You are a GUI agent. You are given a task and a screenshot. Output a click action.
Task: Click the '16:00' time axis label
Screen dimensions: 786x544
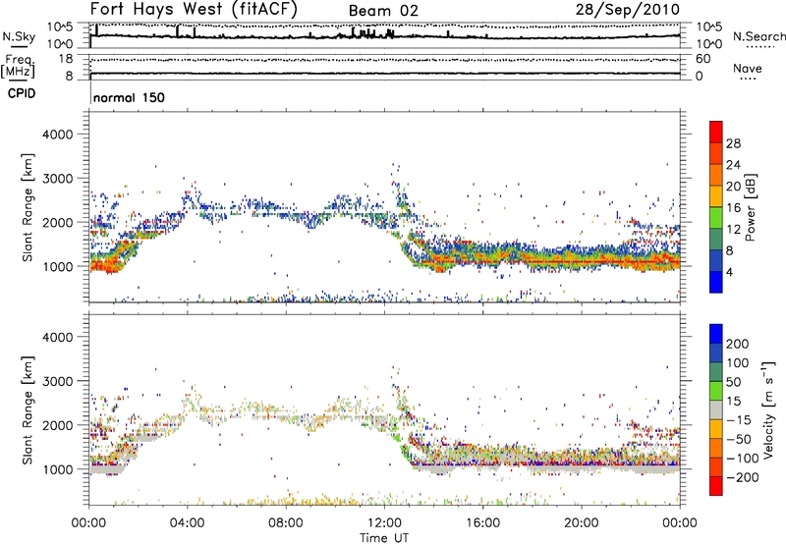point(482,523)
